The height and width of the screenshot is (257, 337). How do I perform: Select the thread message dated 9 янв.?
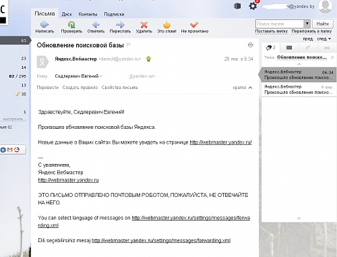pos(299,90)
